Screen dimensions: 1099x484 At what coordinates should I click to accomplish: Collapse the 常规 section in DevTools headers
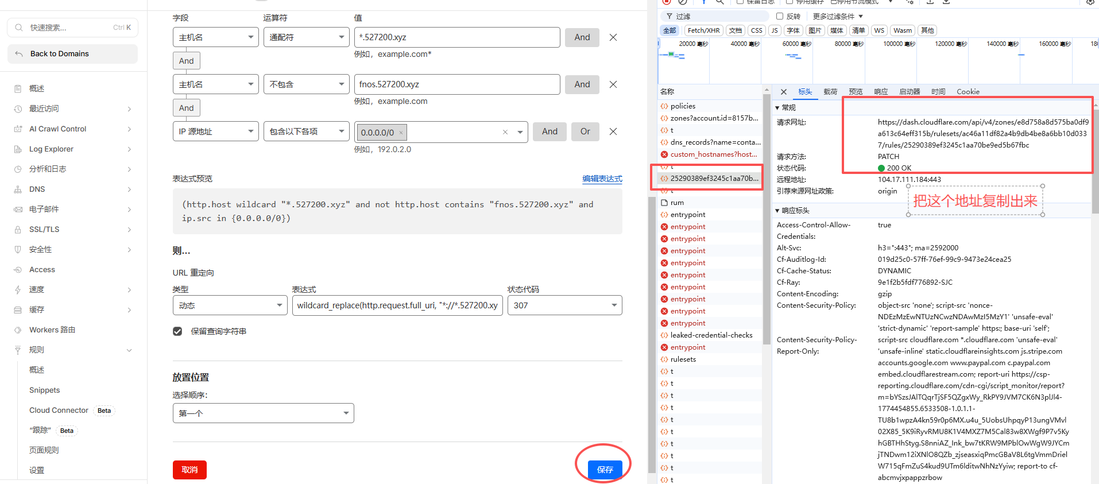point(777,108)
